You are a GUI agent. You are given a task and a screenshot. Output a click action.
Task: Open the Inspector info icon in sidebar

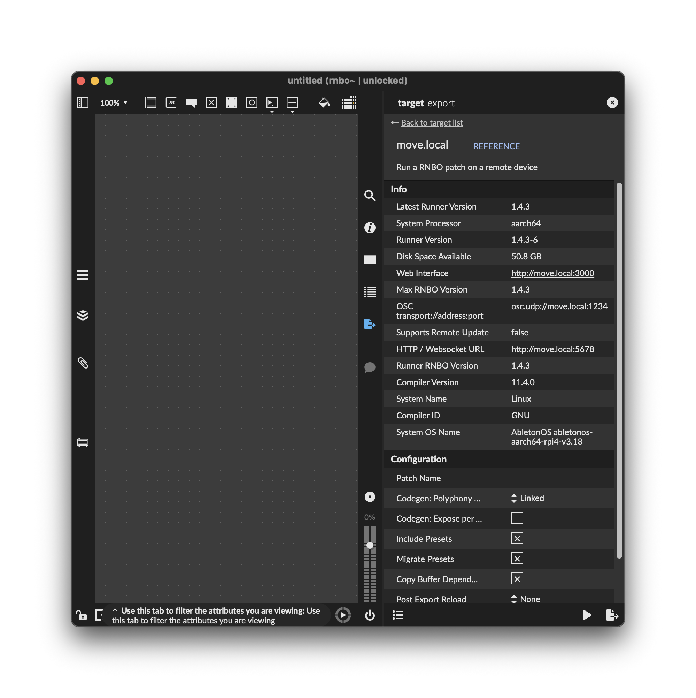pos(370,228)
